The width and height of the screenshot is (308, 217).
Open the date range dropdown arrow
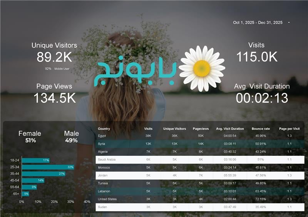coord(289,23)
